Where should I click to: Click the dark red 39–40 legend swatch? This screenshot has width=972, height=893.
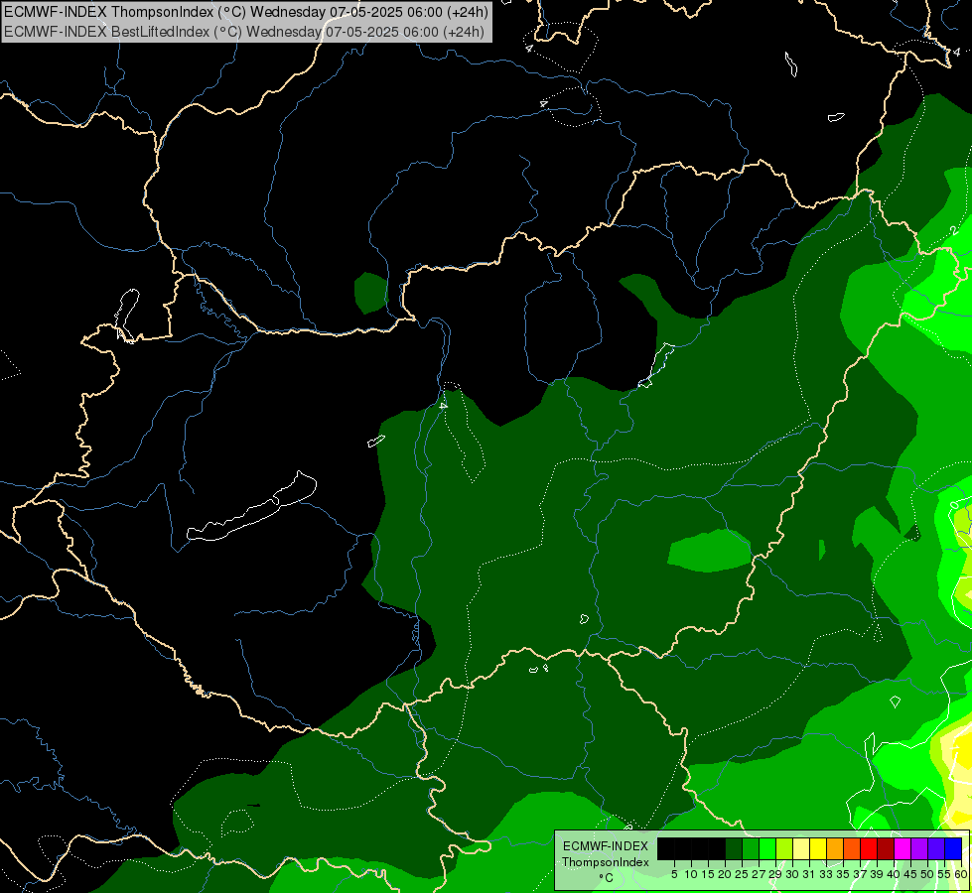point(886,848)
